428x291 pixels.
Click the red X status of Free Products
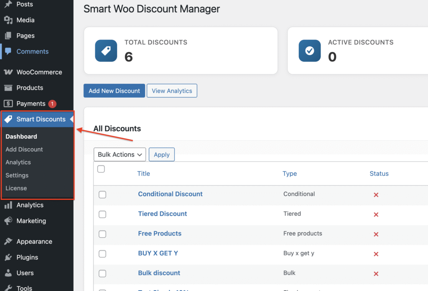tap(376, 234)
